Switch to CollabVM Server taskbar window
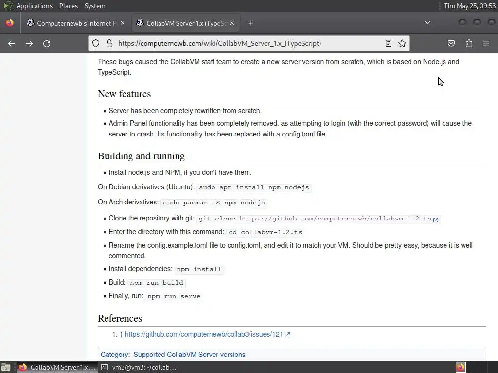498x373 pixels. coord(57,367)
